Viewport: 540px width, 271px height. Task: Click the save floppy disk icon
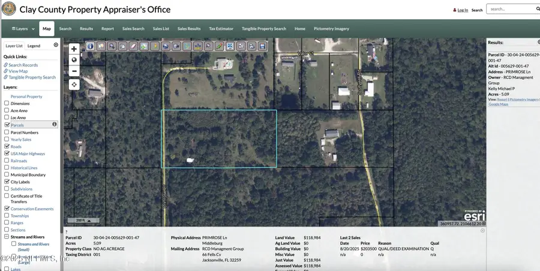(262, 46)
